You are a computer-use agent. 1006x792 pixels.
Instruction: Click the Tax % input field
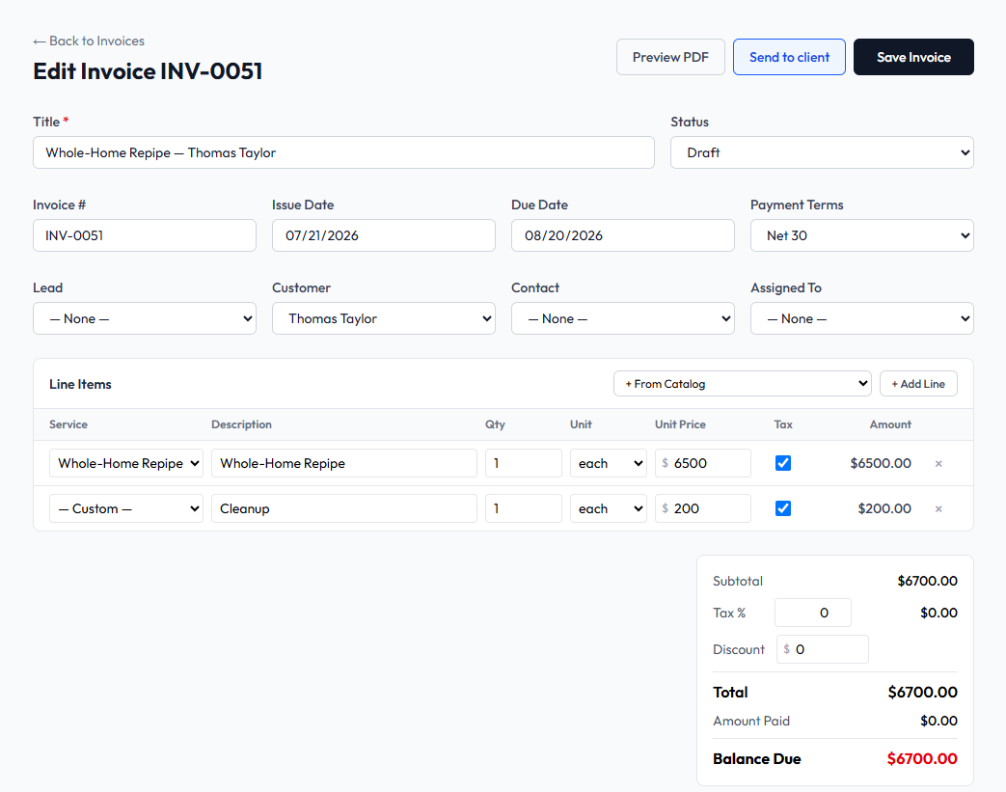point(813,613)
